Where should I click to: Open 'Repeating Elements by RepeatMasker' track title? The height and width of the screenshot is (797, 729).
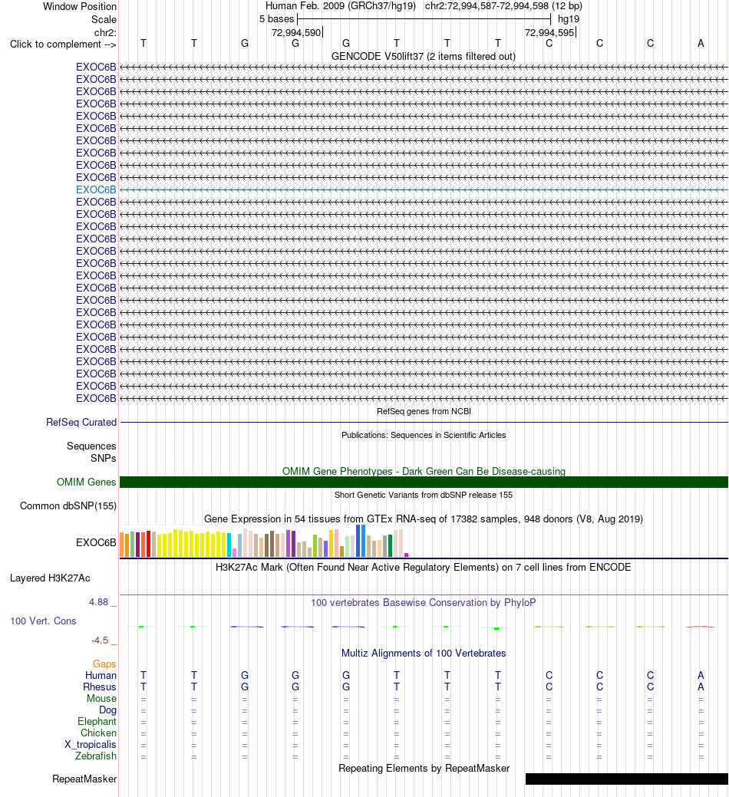(424, 768)
